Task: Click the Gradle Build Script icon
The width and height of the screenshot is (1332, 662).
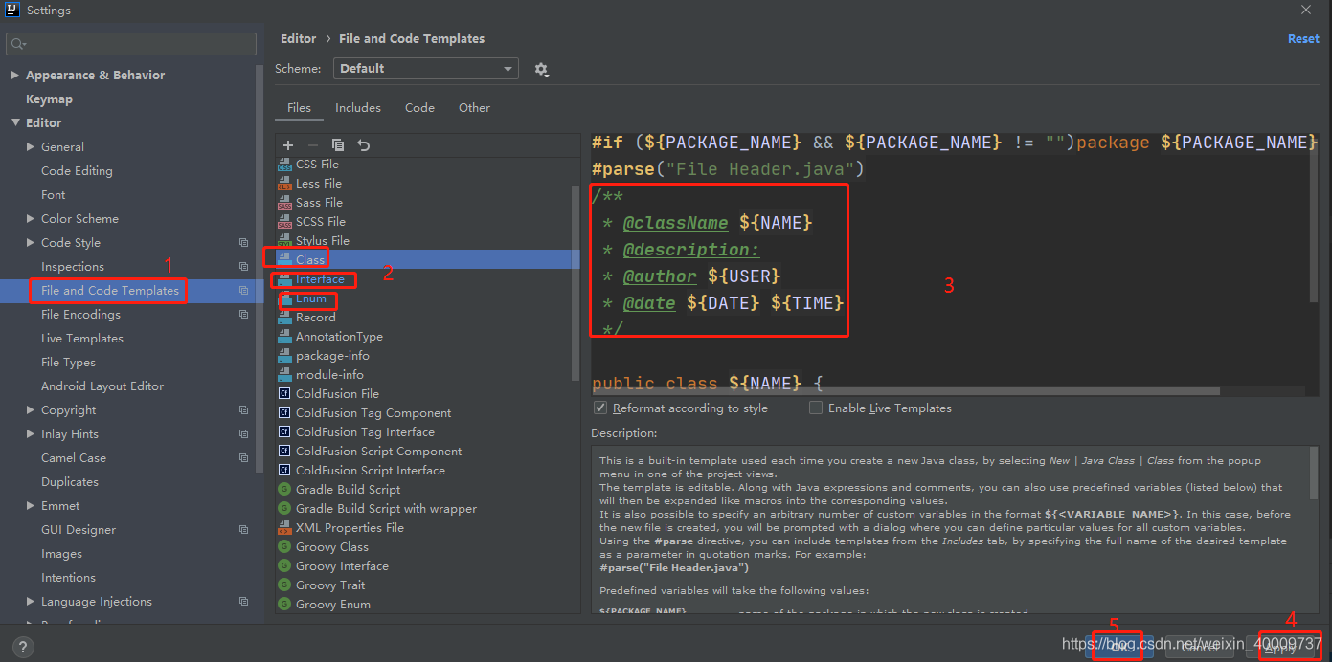Action: pos(284,490)
